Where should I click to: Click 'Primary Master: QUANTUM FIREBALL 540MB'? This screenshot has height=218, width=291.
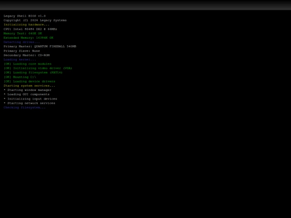point(40,46)
